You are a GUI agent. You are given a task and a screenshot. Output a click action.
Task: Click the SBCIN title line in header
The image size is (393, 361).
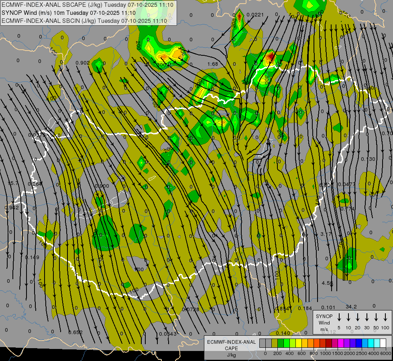pyautogui.click(x=84, y=21)
